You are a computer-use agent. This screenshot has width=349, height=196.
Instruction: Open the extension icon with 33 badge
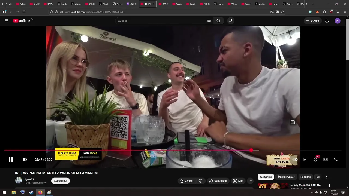331,11
